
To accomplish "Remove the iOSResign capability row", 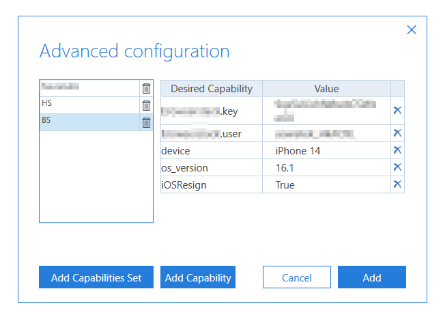I will (397, 184).
